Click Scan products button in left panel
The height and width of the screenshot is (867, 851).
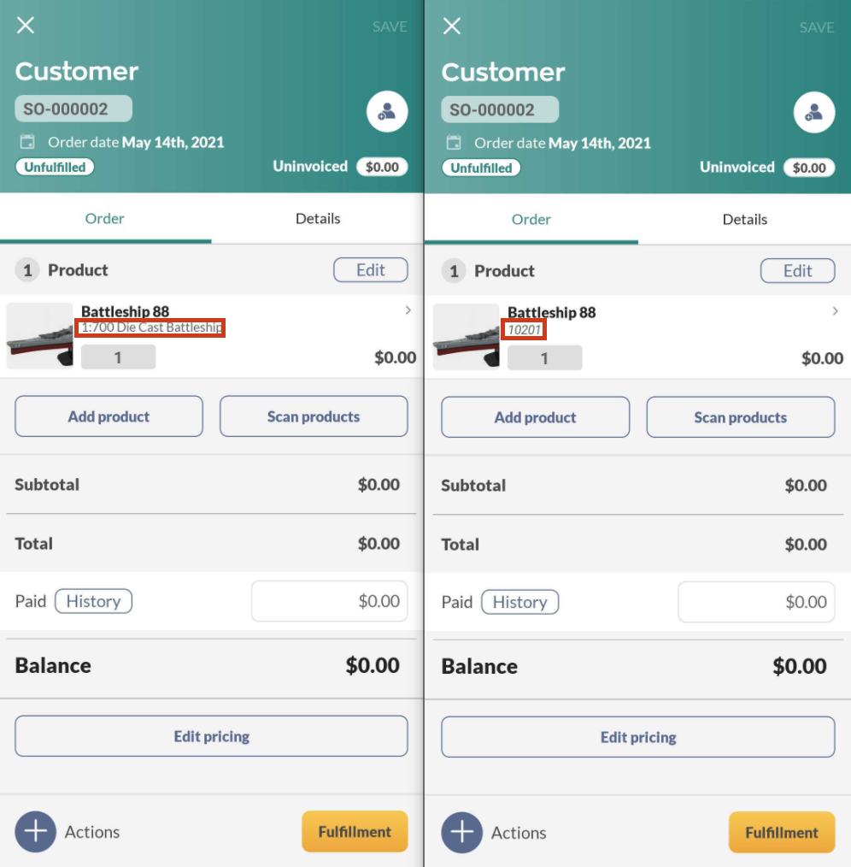(314, 416)
